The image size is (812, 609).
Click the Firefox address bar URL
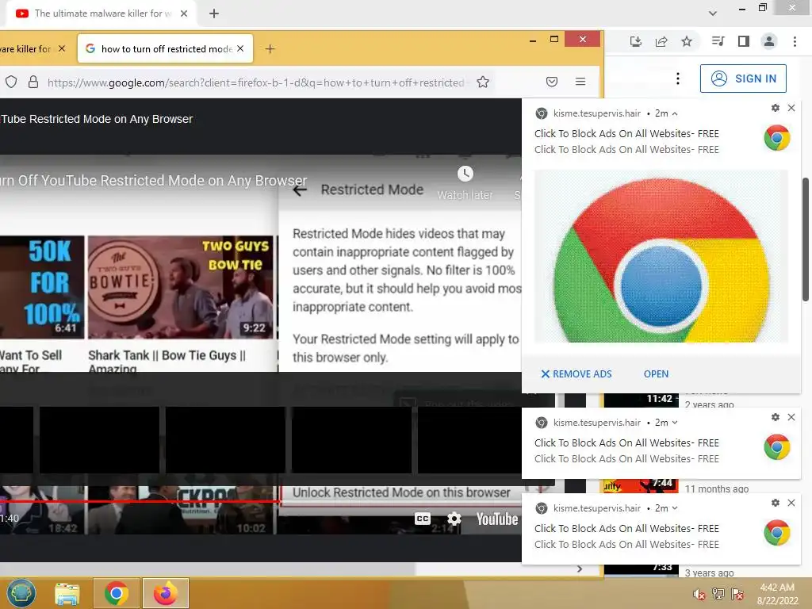[256, 82]
